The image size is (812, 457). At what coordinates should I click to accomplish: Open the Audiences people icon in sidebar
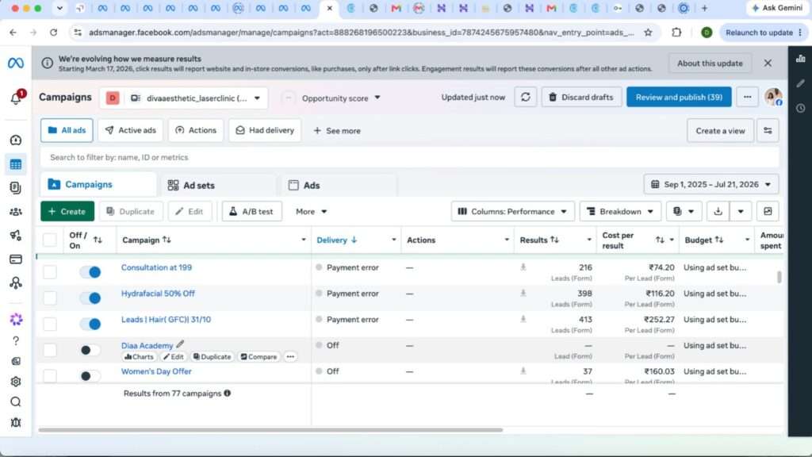[16, 211]
